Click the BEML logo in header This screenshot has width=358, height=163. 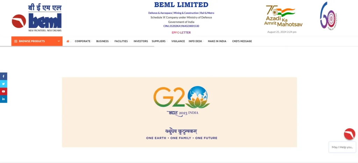click(x=37, y=18)
